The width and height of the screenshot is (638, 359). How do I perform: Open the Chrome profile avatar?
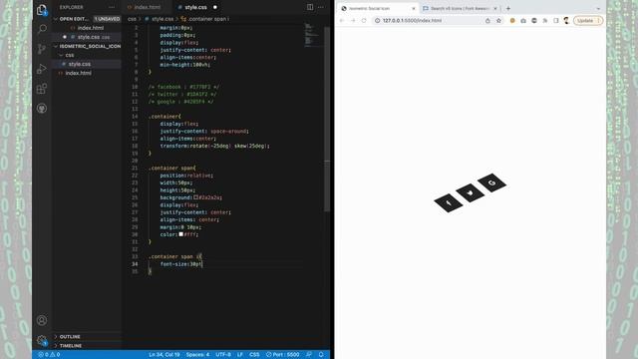click(x=566, y=20)
